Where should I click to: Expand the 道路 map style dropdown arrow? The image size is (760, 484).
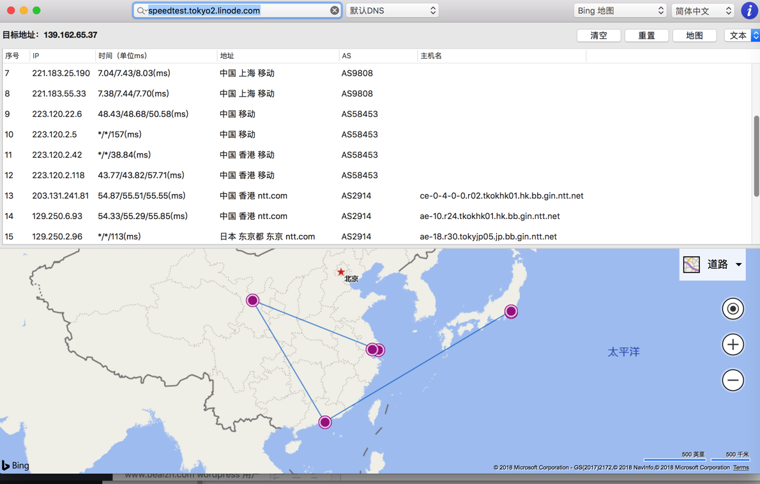click(739, 264)
